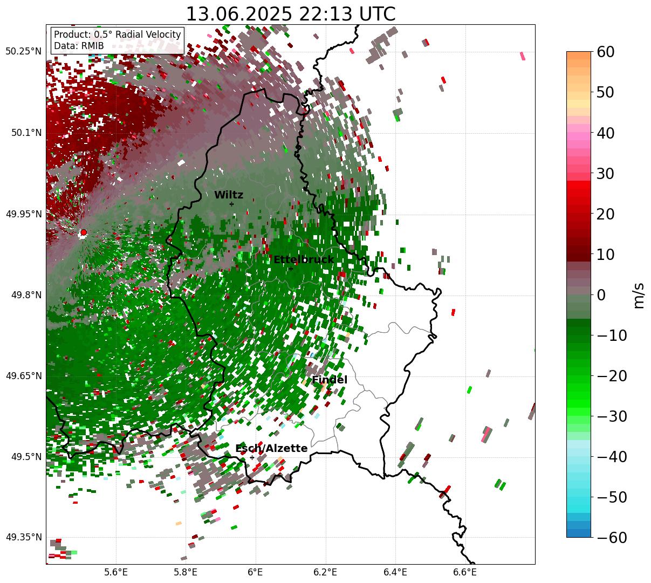Click the orange top band of the colorbar
Viewport: 651px width, 583px height.
[578, 56]
